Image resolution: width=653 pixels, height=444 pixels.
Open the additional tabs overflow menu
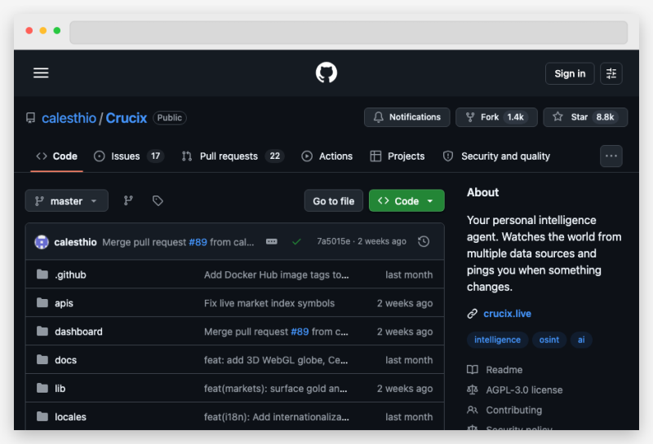point(611,156)
